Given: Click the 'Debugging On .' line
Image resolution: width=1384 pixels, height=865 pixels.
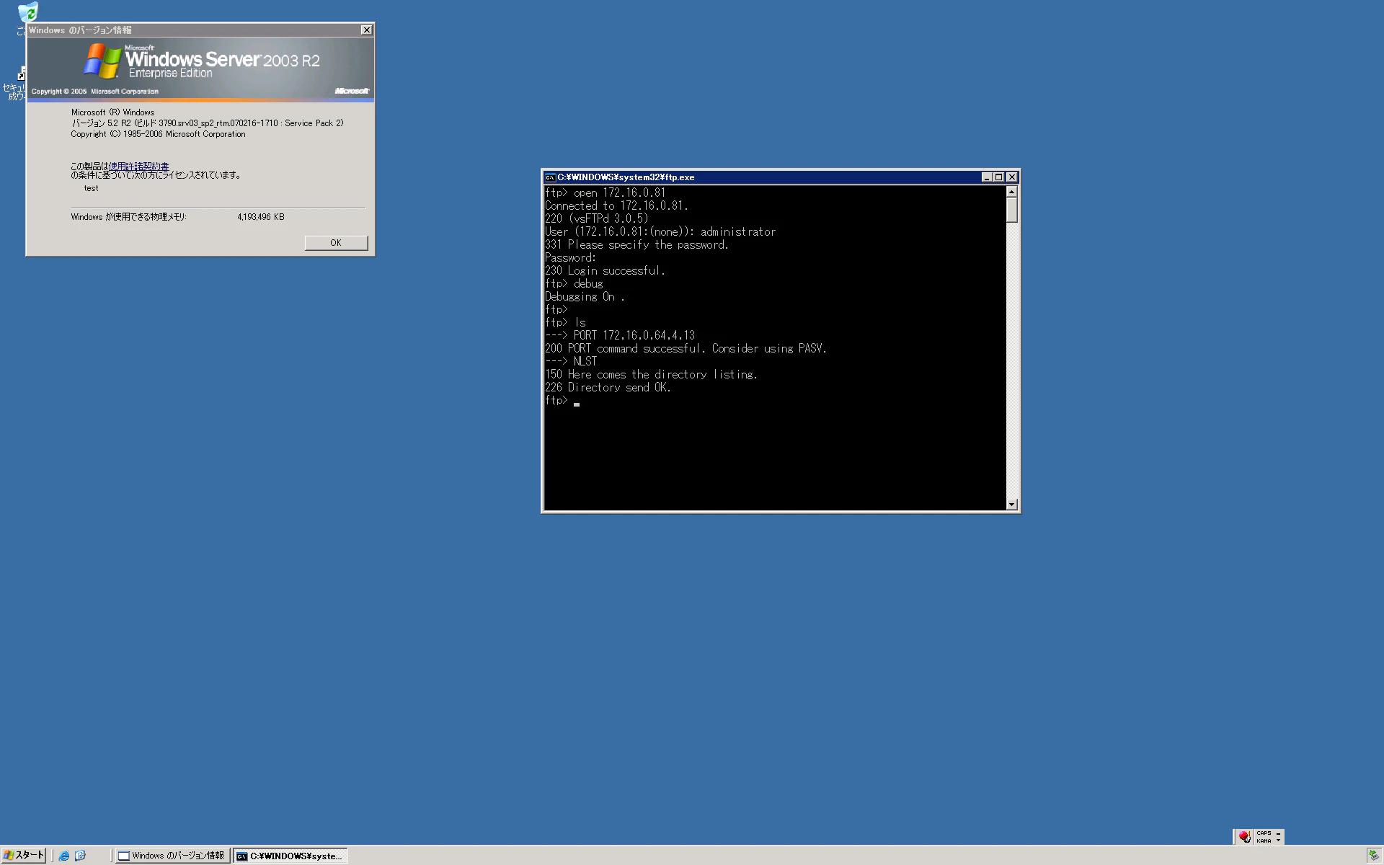Looking at the screenshot, I should coord(585,297).
